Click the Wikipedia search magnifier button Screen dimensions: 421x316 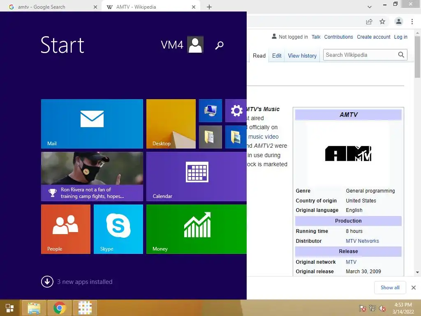[x=401, y=55]
